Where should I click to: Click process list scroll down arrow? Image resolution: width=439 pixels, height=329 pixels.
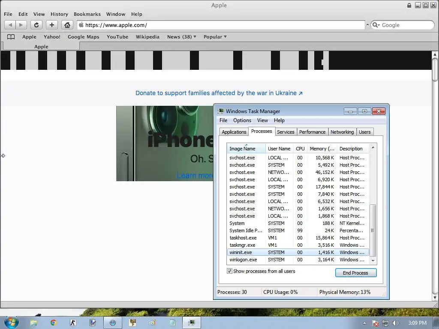click(373, 260)
